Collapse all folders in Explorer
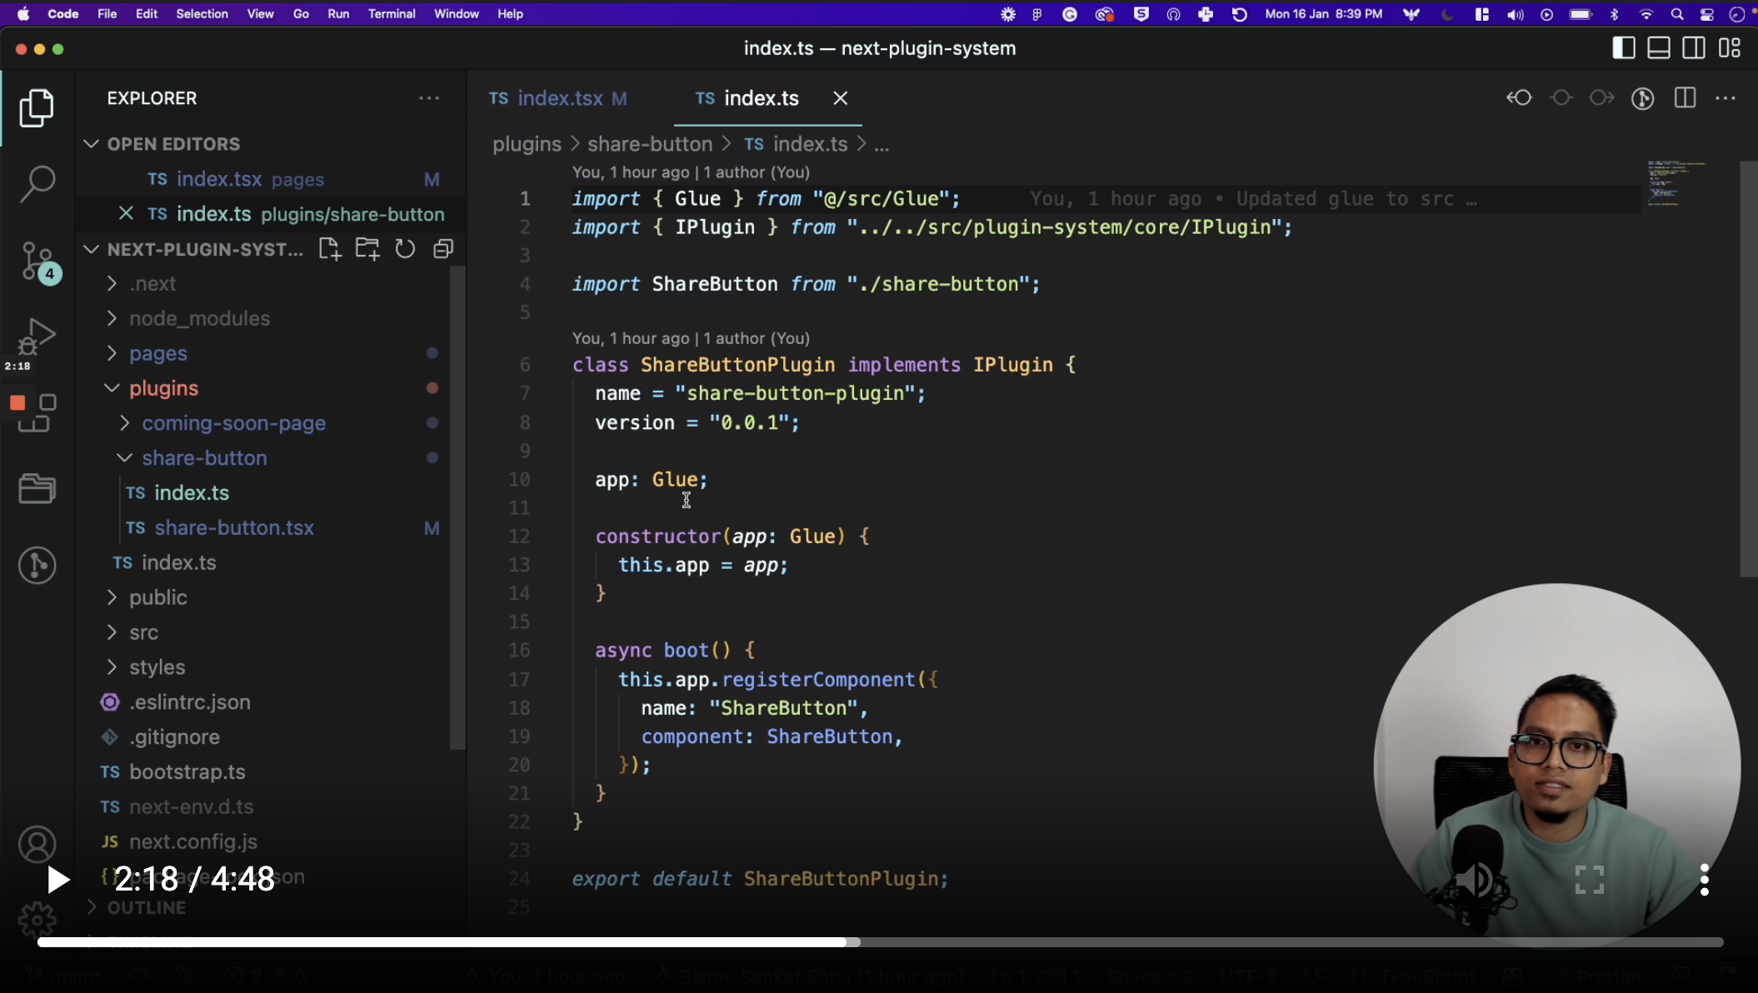The image size is (1758, 993). click(443, 249)
